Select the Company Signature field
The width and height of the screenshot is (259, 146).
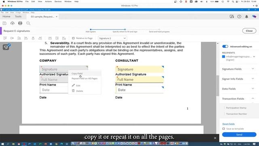pyautogui.click(x=64, y=69)
